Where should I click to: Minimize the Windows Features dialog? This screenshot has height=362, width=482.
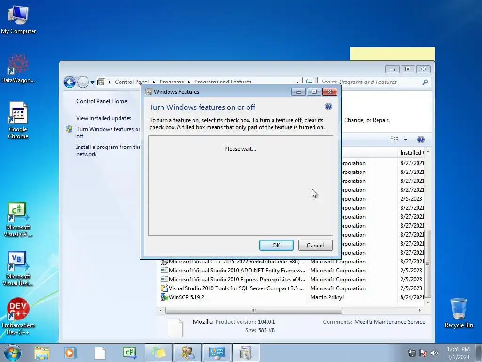point(298,92)
